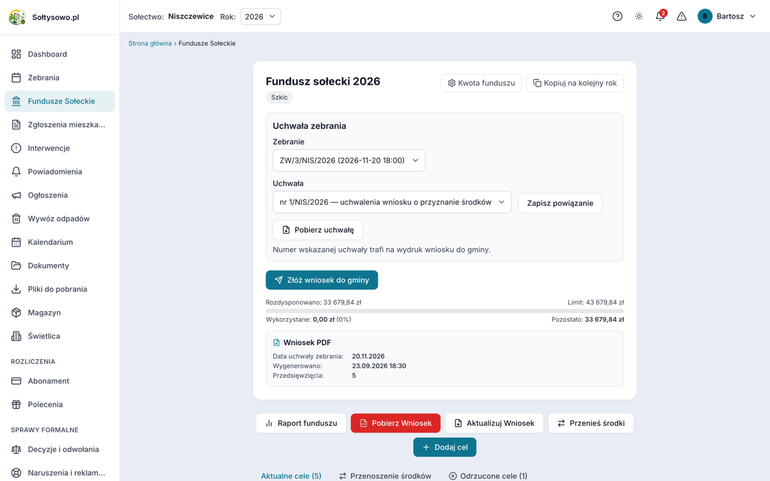Open the help question mark icon
770x481 pixels.
pos(617,17)
